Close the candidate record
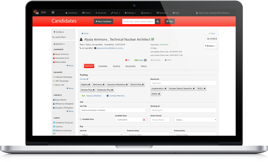Viewport: 268px width, 162px height. tap(85, 34)
